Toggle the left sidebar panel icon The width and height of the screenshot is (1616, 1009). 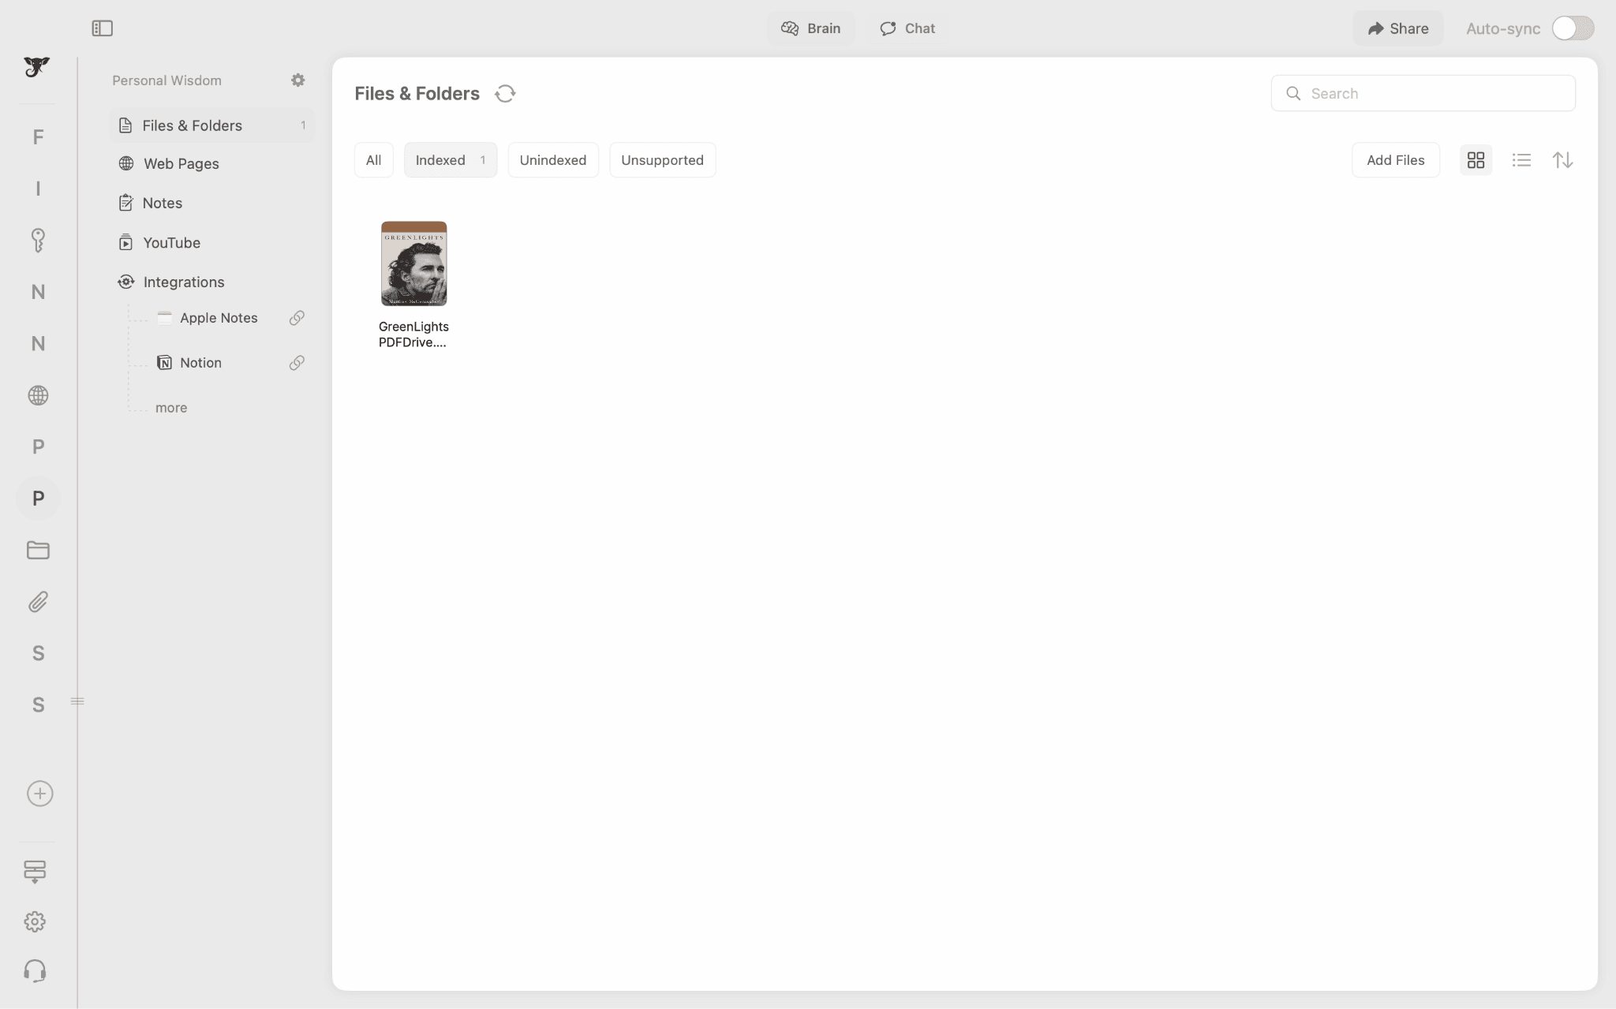tap(103, 28)
